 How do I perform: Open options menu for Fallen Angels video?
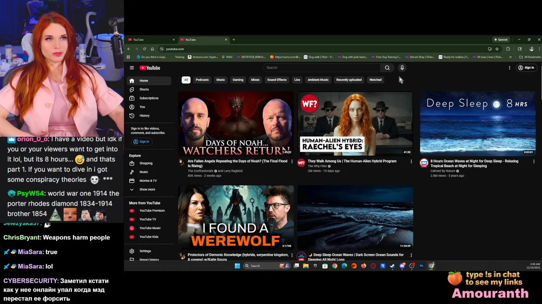coord(292,161)
